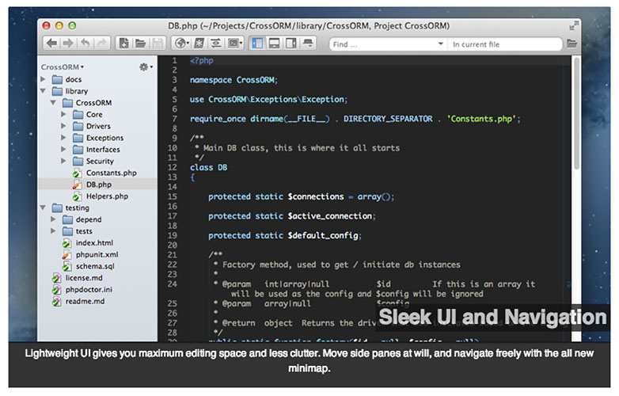
Task: Open Helpers.php from the file tree
Action: [x=107, y=196]
